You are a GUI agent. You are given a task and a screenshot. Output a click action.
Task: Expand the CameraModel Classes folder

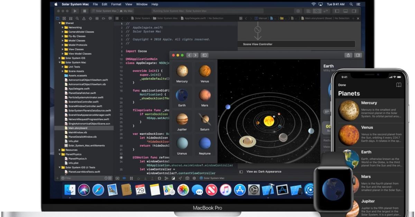[63, 32]
